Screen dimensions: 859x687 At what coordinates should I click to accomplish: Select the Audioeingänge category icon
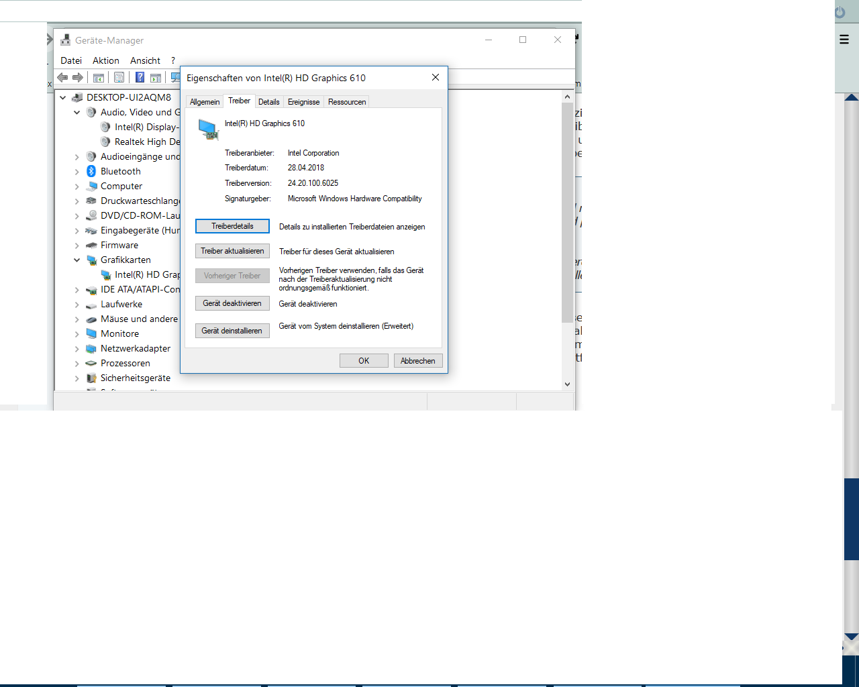click(x=91, y=156)
